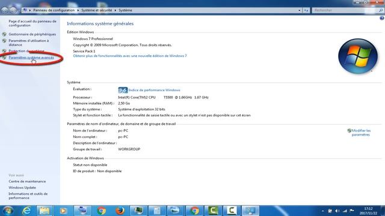Click the volume speaker tray icon
The height and width of the screenshot is (216, 385).
[x=337, y=211]
